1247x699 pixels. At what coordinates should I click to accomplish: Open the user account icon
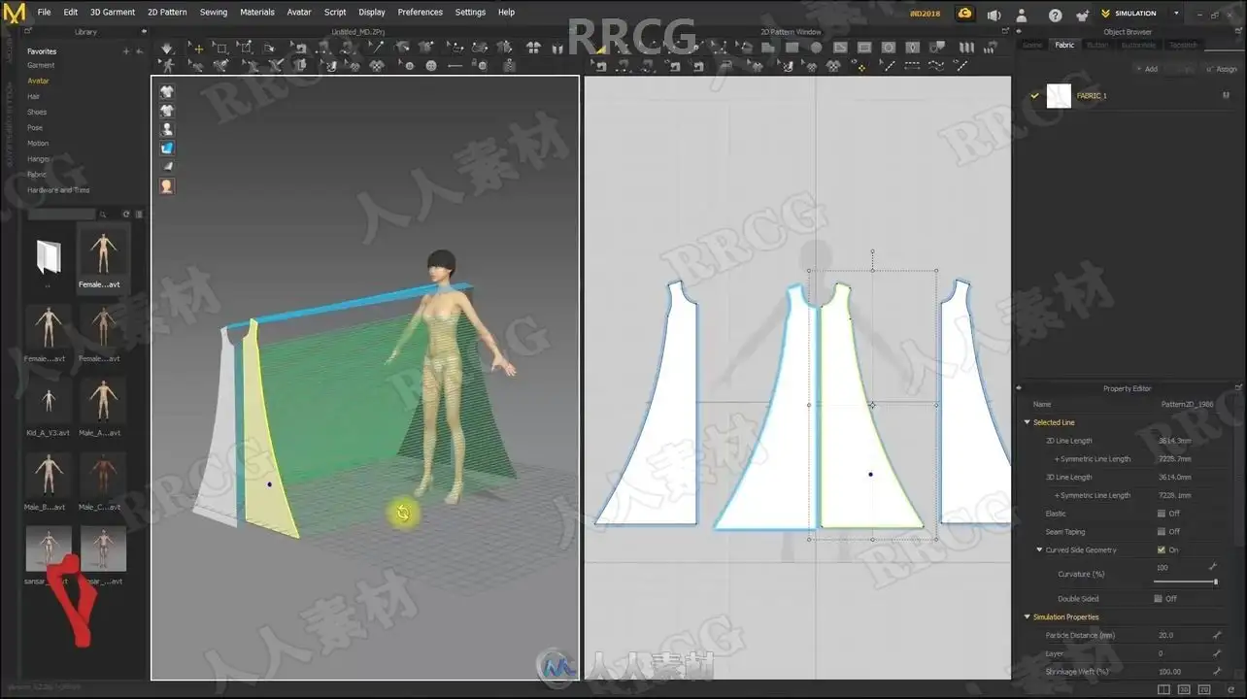[x=1021, y=14]
